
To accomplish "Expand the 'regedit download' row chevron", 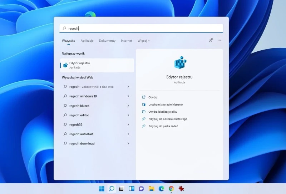I will 128,144.
